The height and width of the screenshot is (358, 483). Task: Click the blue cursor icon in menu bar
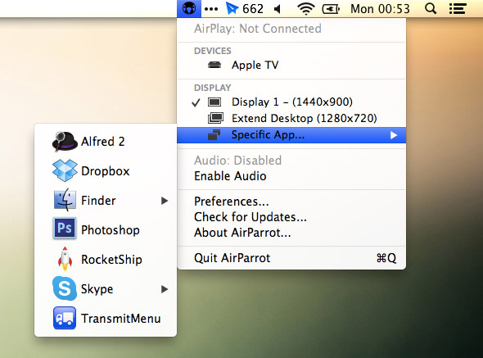point(232,9)
